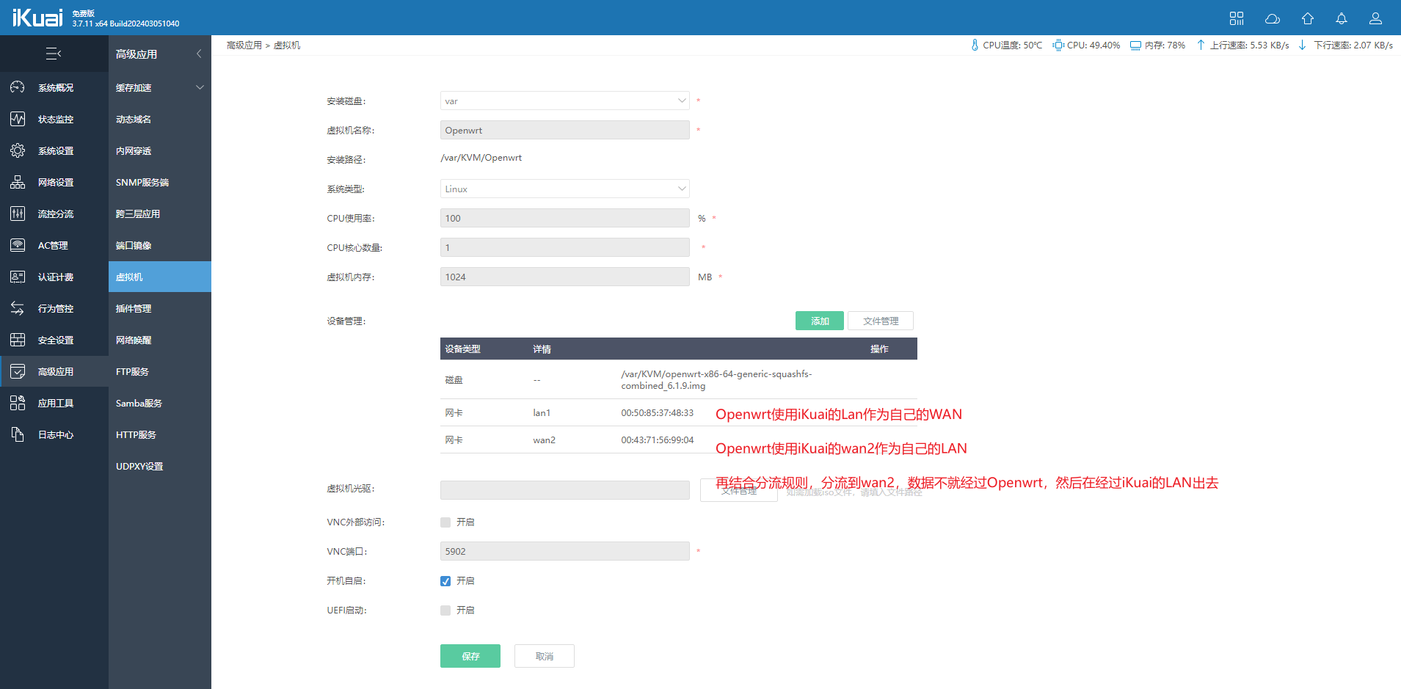Enable the UEFI启动 checkbox
Viewport: 1401px width, 689px height.
click(x=445, y=610)
